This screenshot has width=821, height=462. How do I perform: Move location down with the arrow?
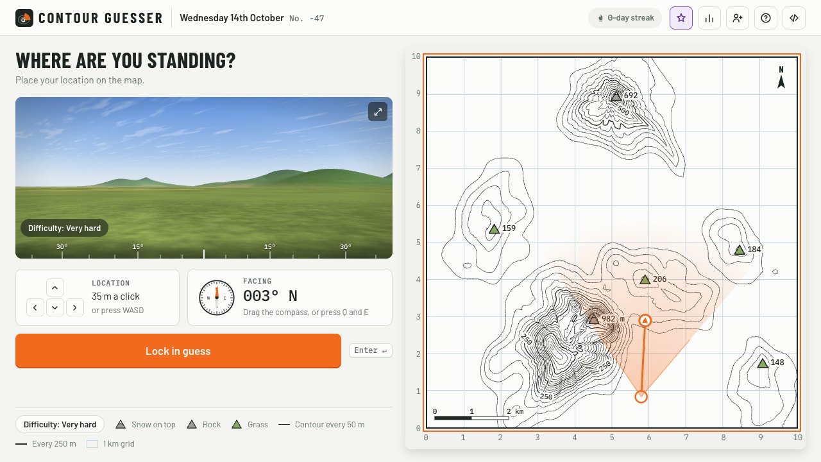[55, 307]
